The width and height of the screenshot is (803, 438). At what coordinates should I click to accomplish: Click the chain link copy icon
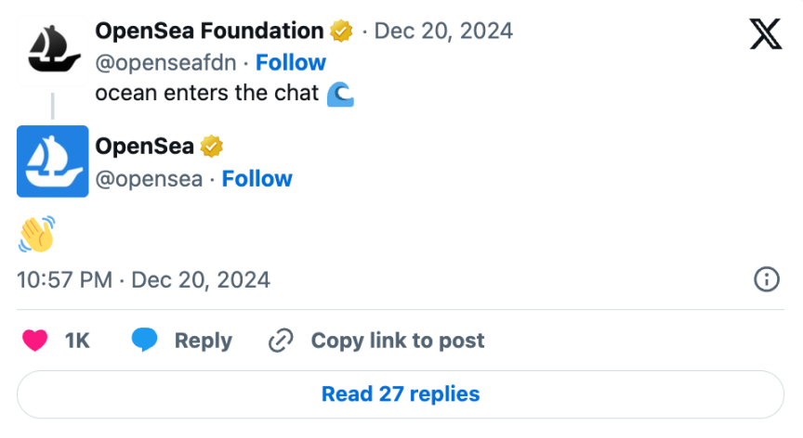pyautogui.click(x=281, y=341)
